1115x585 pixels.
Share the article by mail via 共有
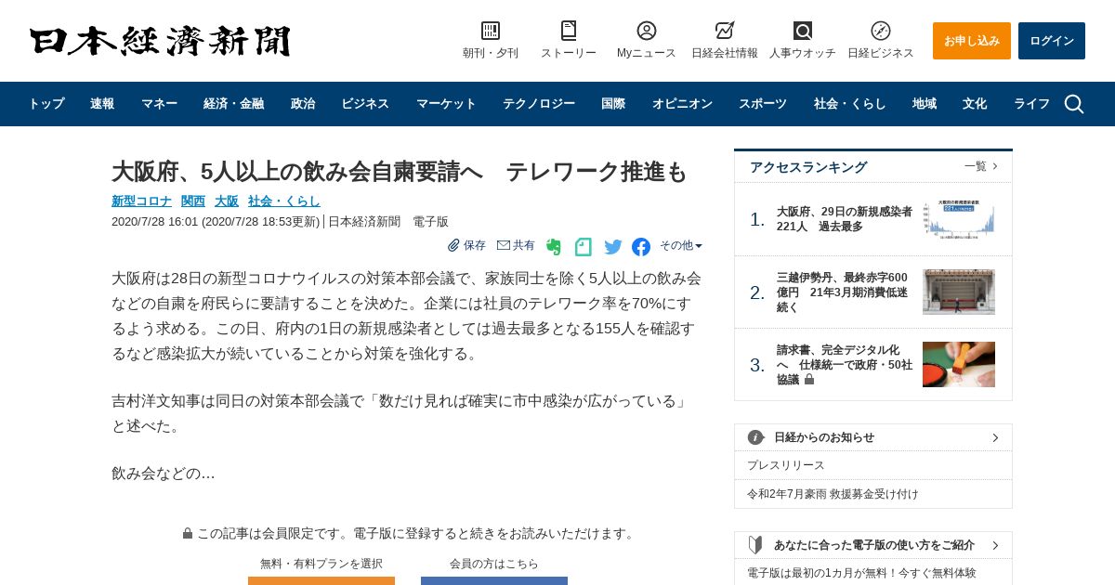pyautogui.click(x=516, y=245)
